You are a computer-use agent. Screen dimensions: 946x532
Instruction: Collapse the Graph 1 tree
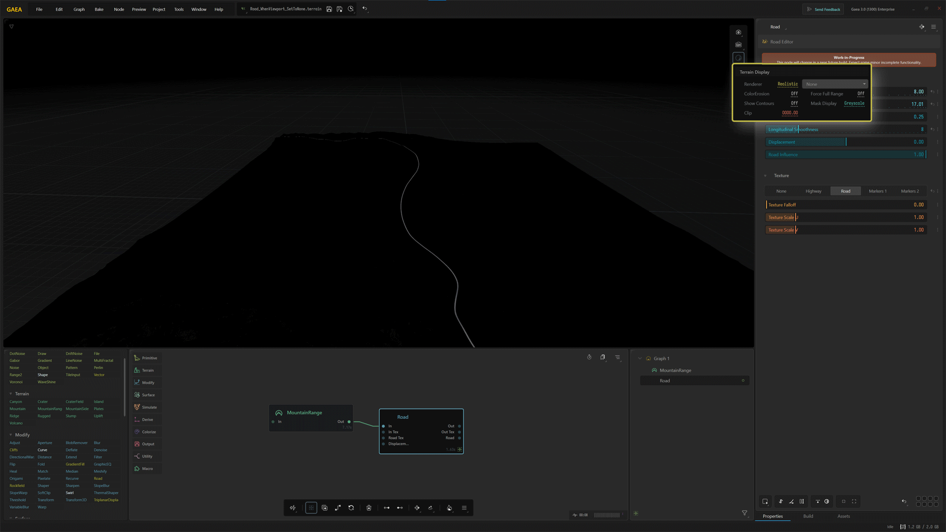point(640,359)
